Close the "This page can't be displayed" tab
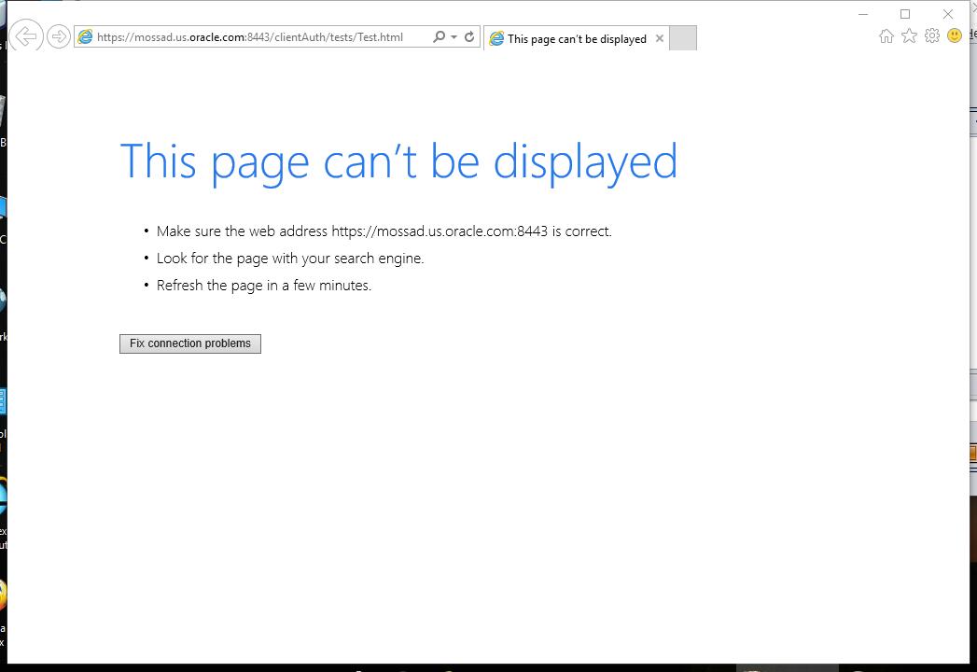The height and width of the screenshot is (672, 977). [x=660, y=38]
